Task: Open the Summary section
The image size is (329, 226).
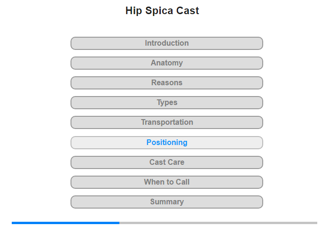Action: pyautogui.click(x=166, y=202)
